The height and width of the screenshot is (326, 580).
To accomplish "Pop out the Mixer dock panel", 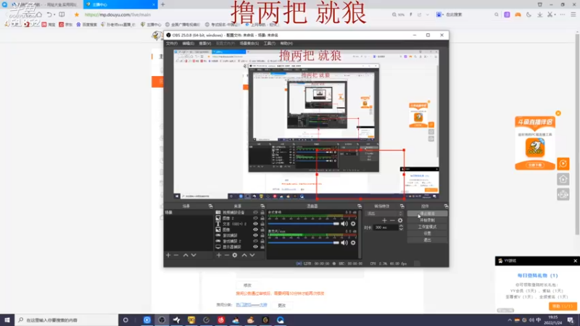I will [x=359, y=206].
